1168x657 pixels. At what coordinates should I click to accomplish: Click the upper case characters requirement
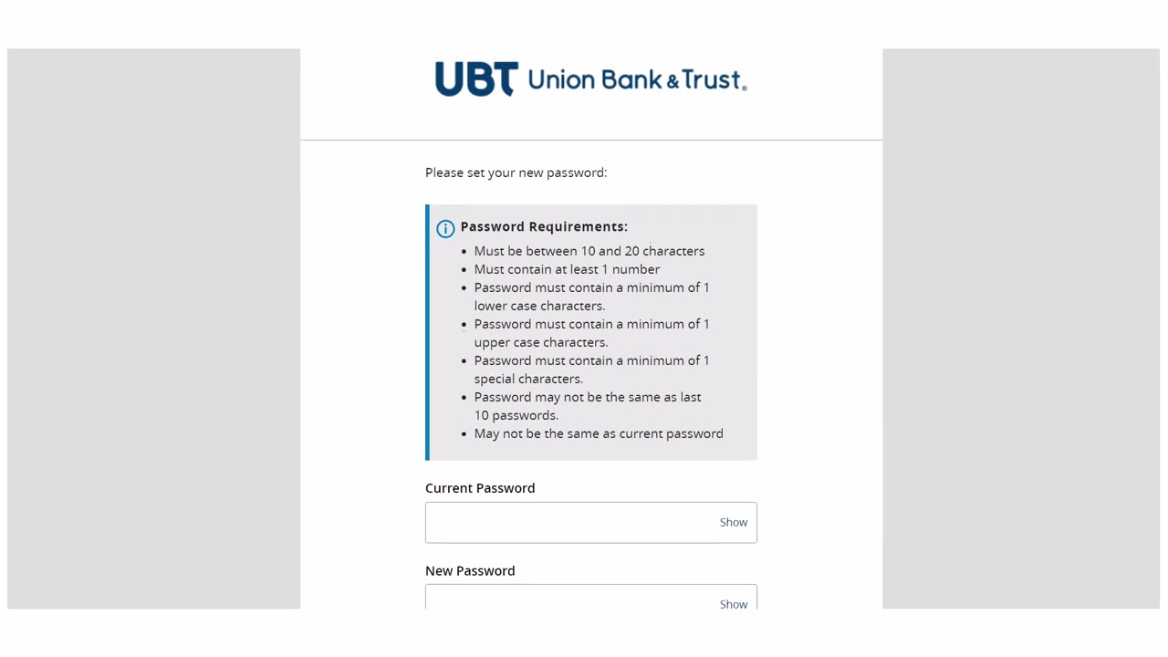pyautogui.click(x=590, y=333)
